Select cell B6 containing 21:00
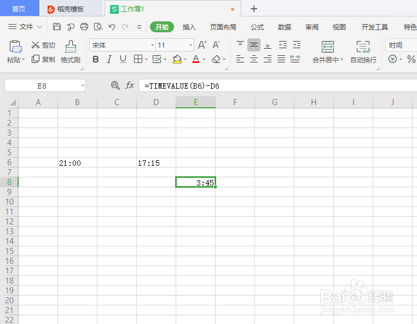 point(77,163)
